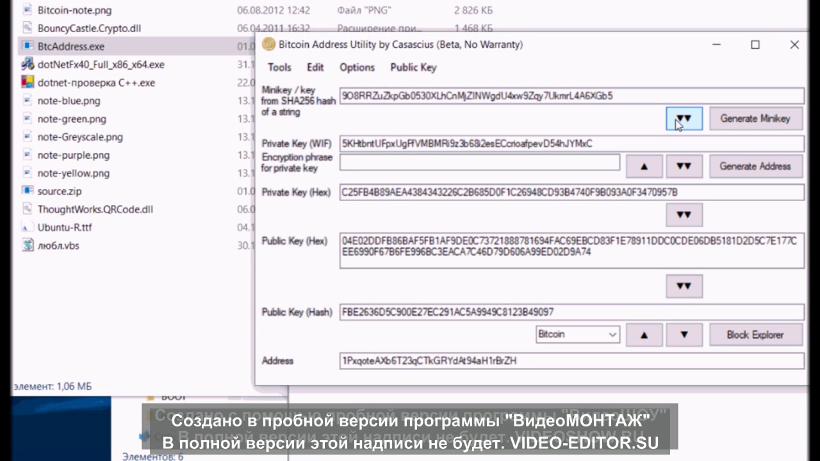
Task: Click double-down arrow below Public Key Hex
Action: point(684,286)
